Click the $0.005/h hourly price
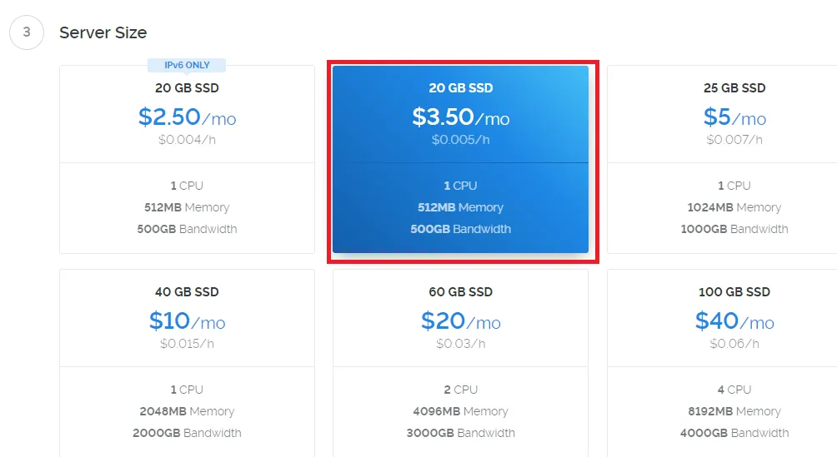The image size is (837, 457). 461,140
